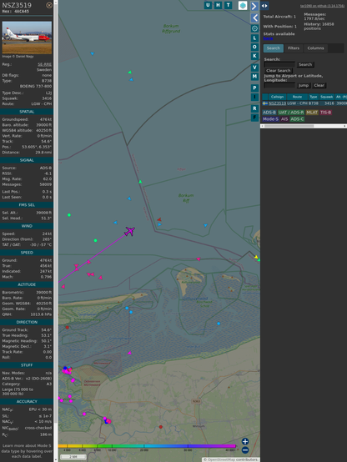This screenshot has width=347, height=462.
Task: Toggle the M multi-select map button
Action: pyautogui.click(x=254, y=77)
